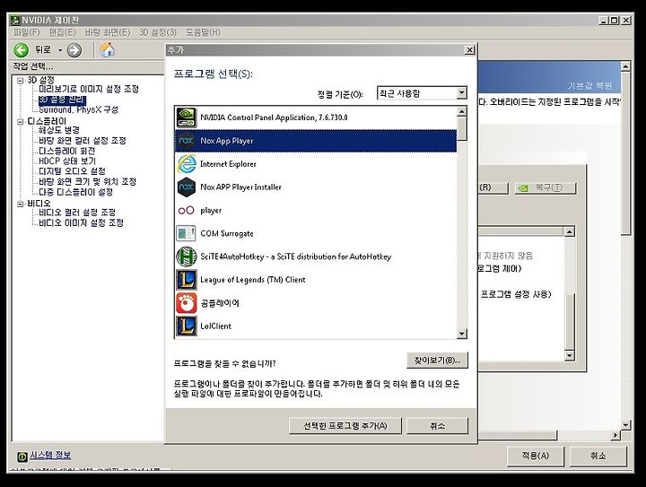Select 디지털 오디오 설정 tree item

point(72,171)
